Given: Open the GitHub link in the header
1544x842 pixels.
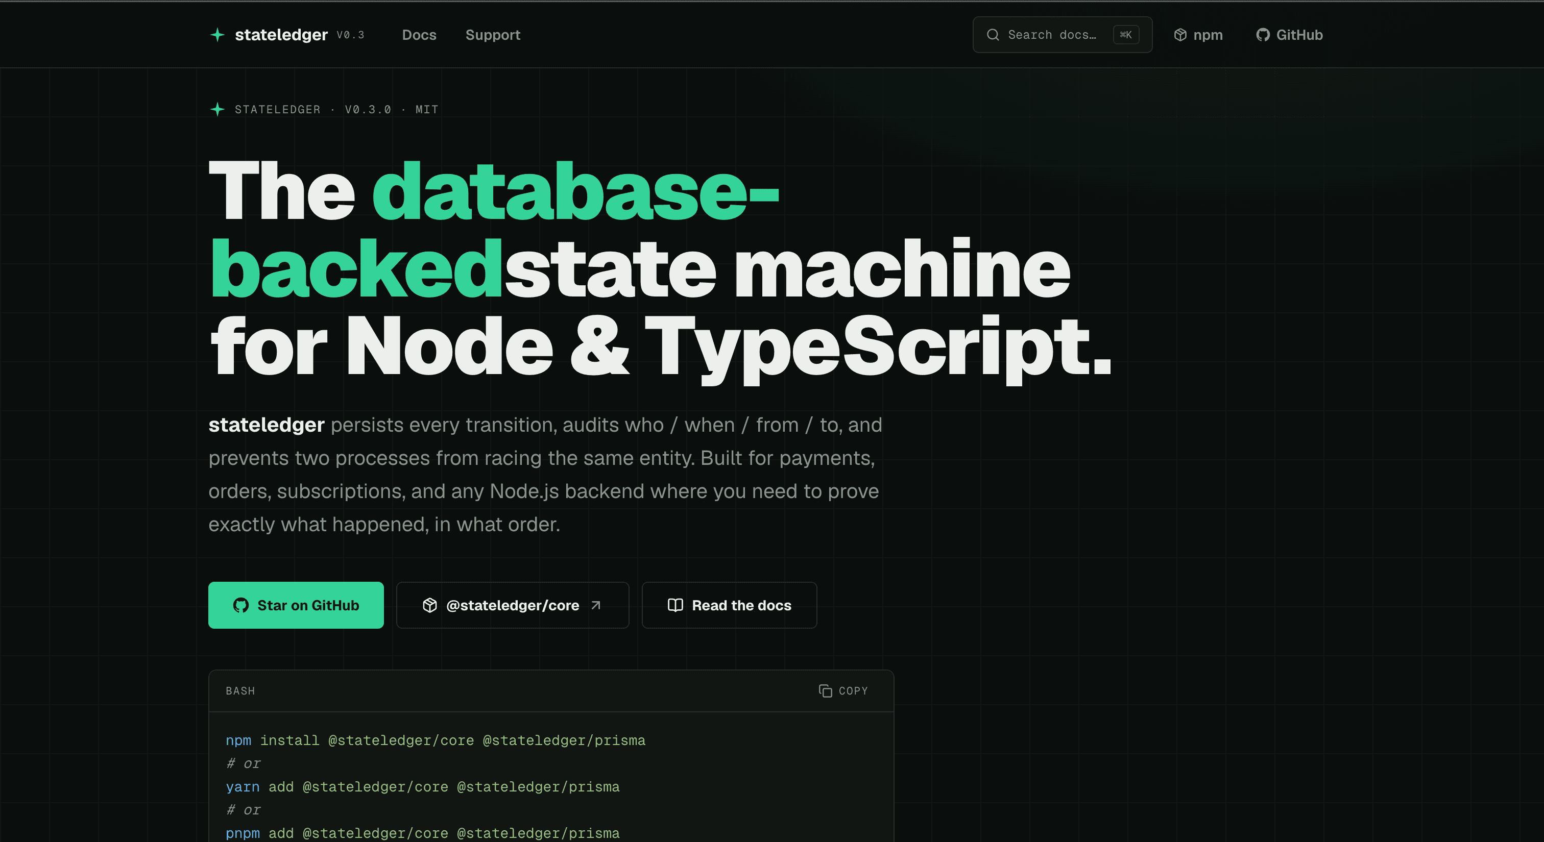Looking at the screenshot, I should coord(1289,35).
